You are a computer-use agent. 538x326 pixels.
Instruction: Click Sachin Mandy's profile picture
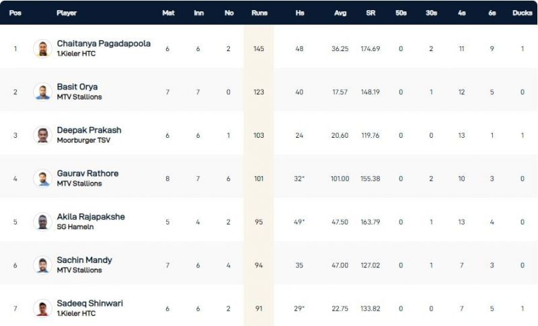[x=42, y=265]
